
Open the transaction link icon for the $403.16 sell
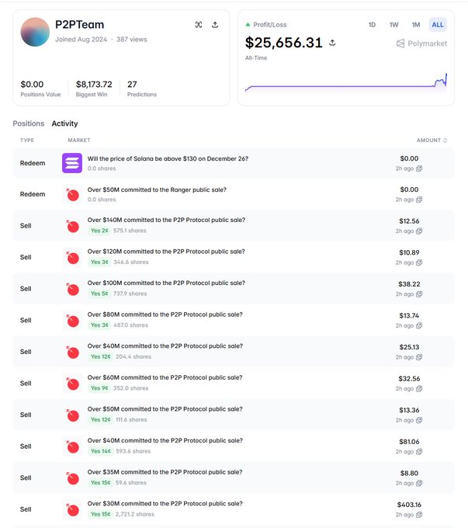pos(420,514)
